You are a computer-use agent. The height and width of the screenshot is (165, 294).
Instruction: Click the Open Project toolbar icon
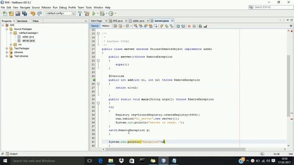18,13
